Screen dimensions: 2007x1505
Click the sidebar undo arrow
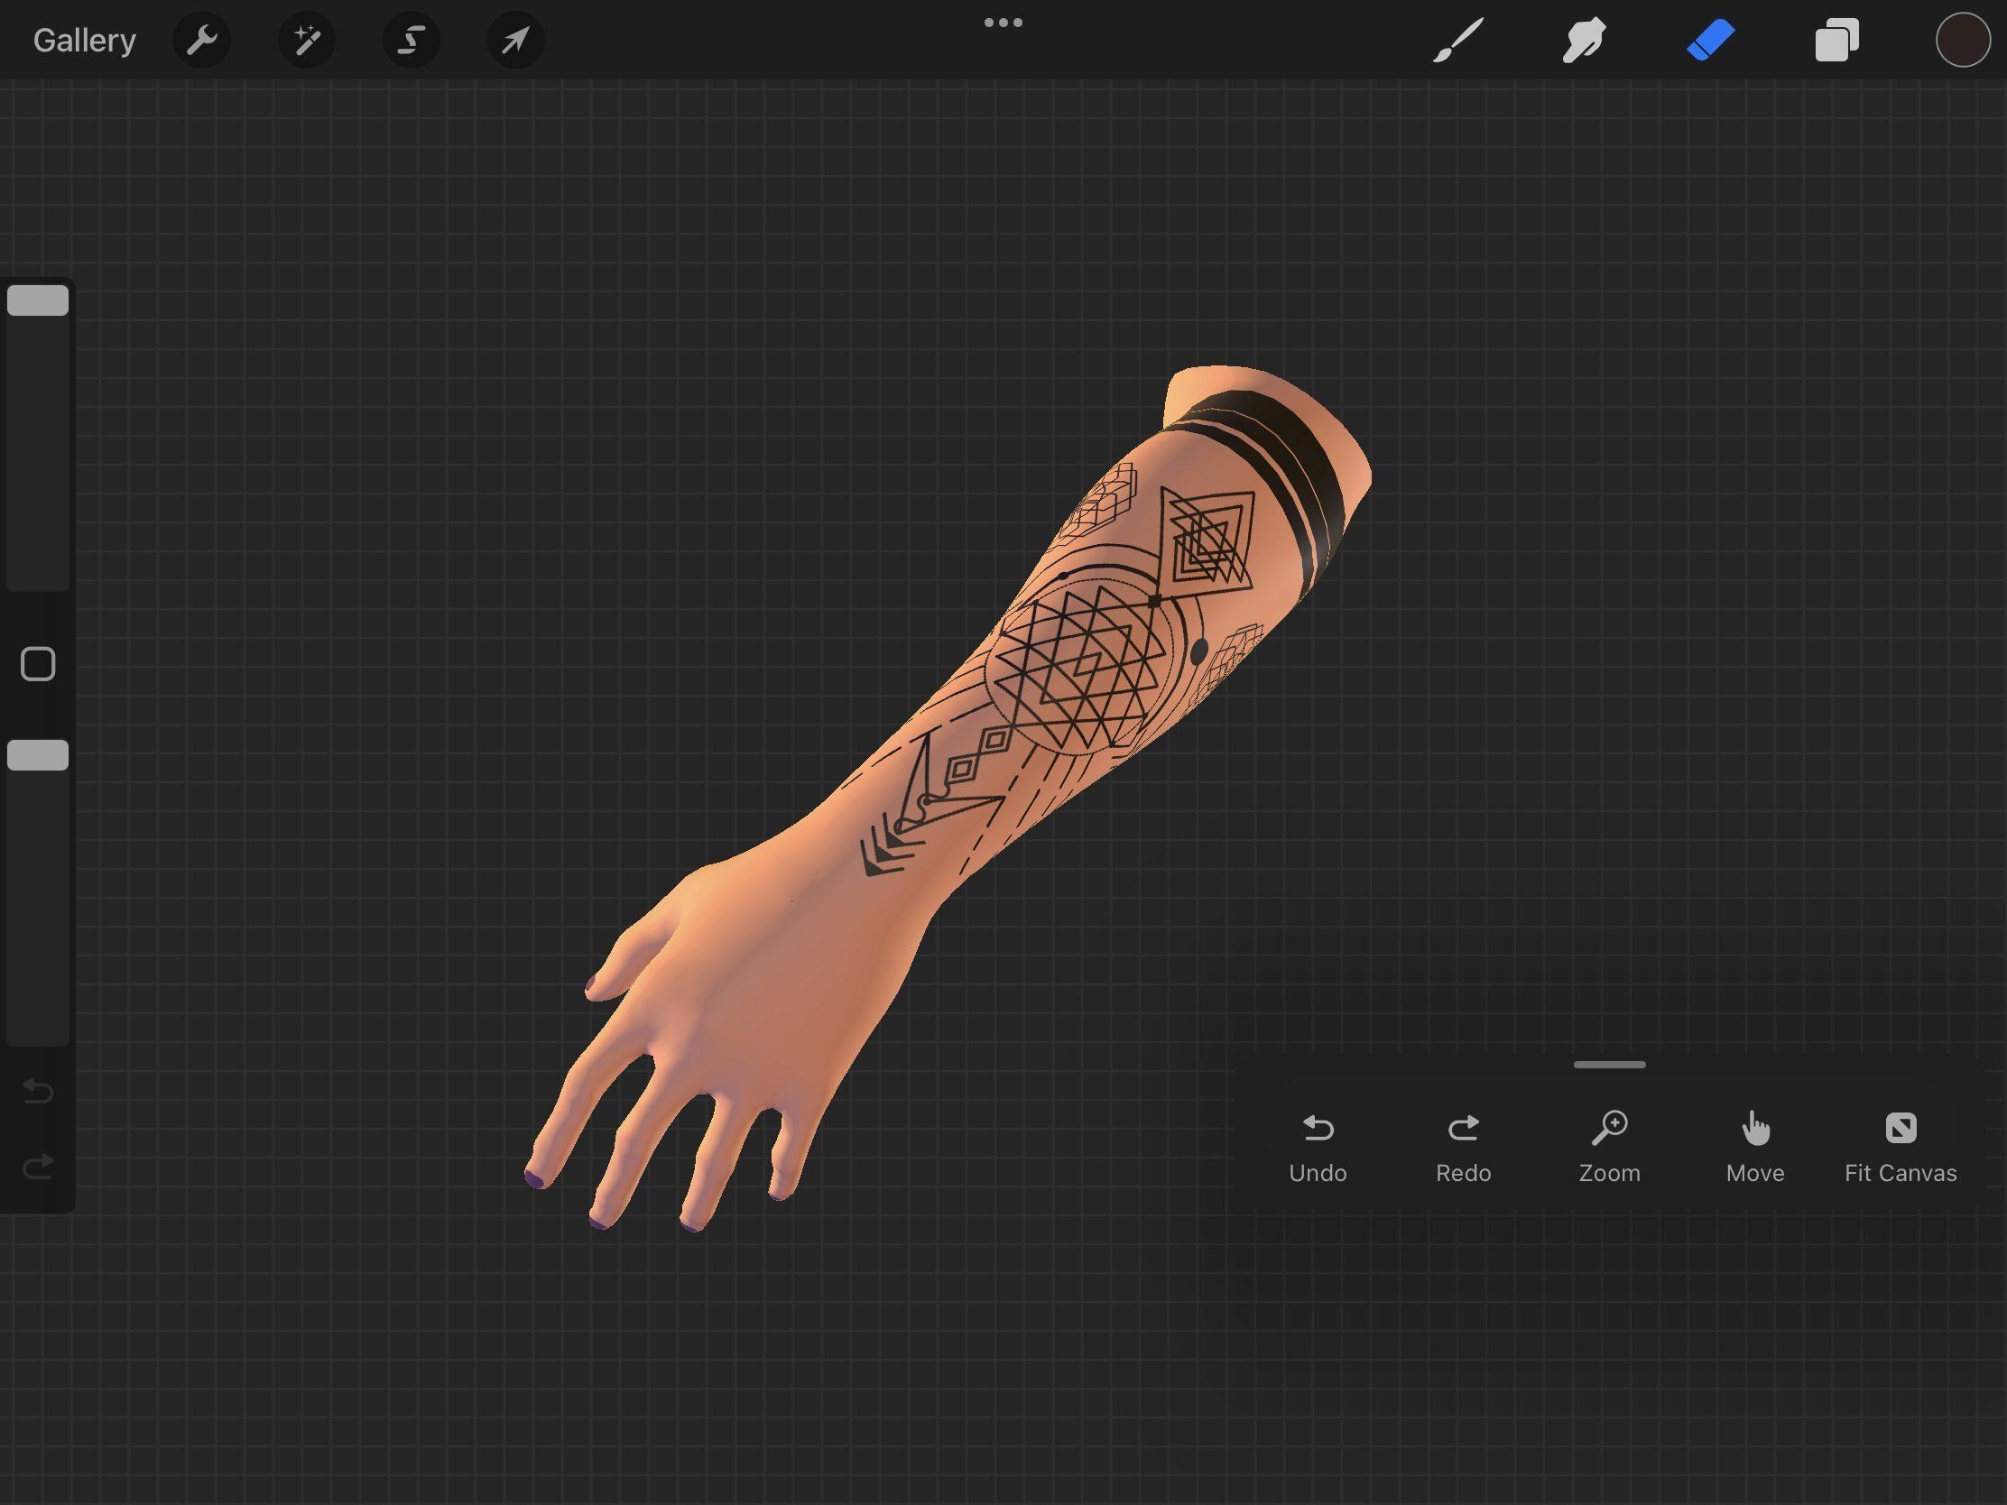[x=38, y=1091]
